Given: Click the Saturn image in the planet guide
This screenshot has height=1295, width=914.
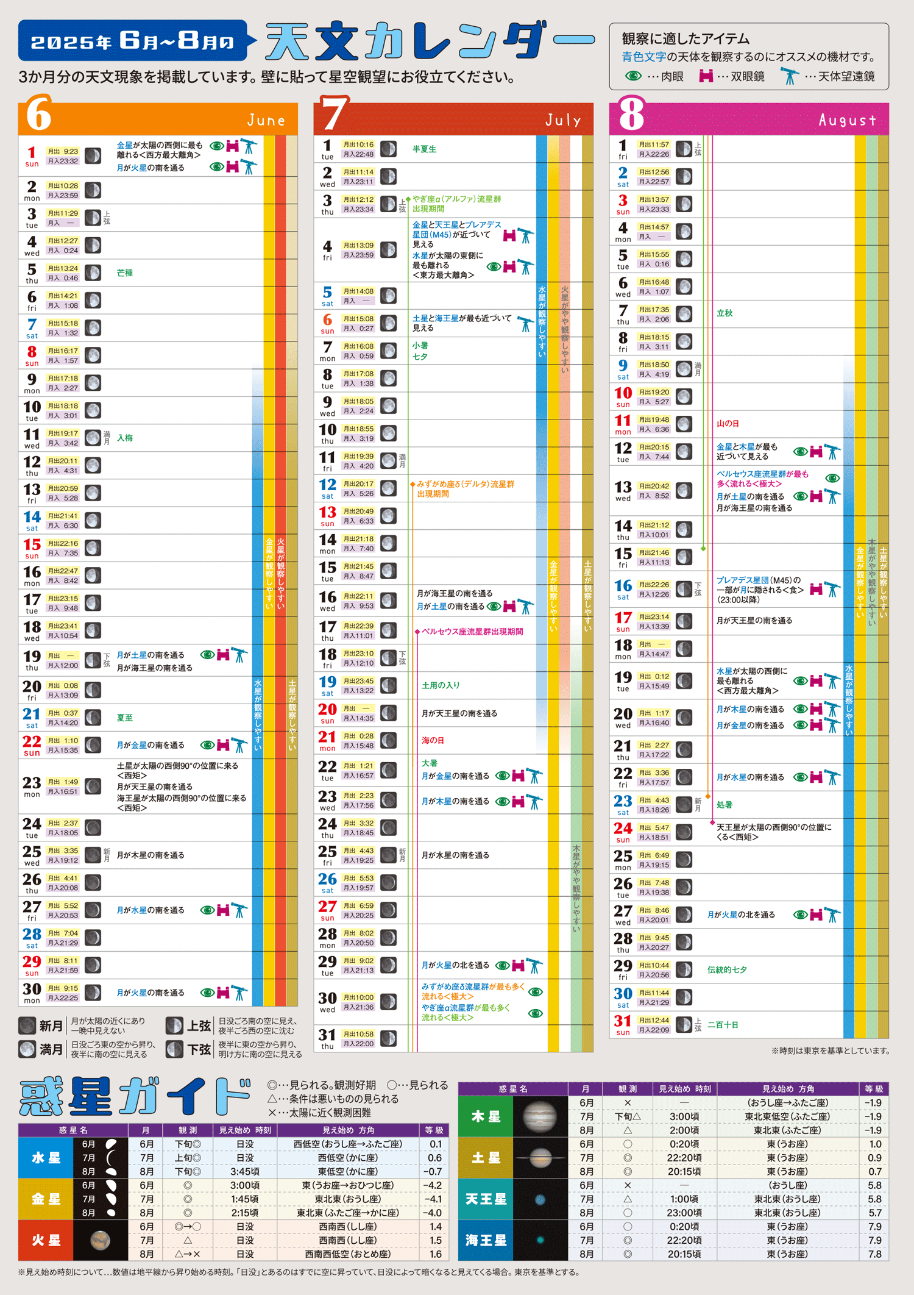Looking at the screenshot, I should coord(540,1157).
